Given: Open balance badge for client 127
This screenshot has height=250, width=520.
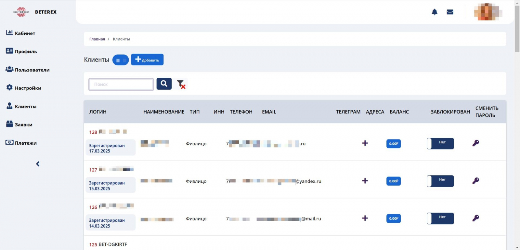Looking at the screenshot, I should click(394, 181).
